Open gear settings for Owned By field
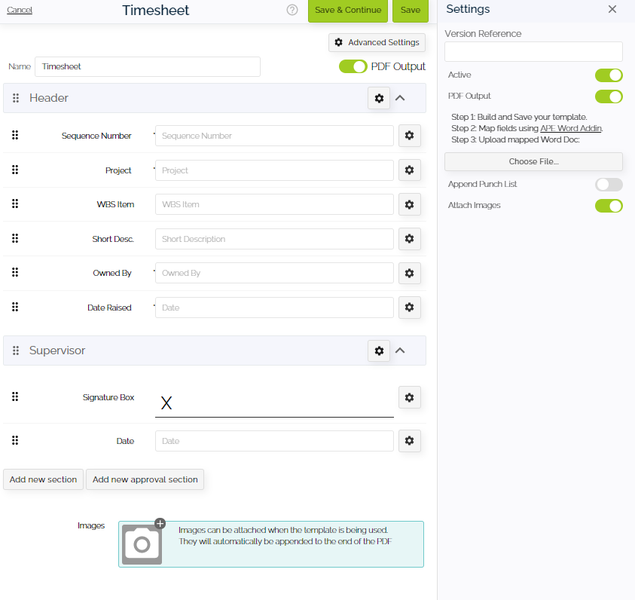635x600 pixels. (x=410, y=273)
